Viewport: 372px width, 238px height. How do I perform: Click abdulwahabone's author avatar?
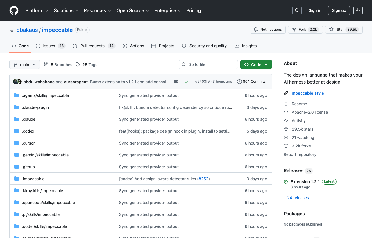pos(16,82)
